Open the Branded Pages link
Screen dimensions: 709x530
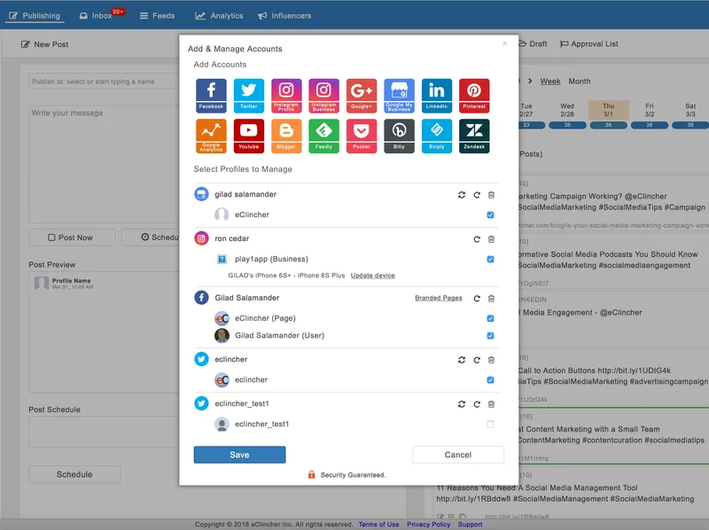click(x=439, y=298)
